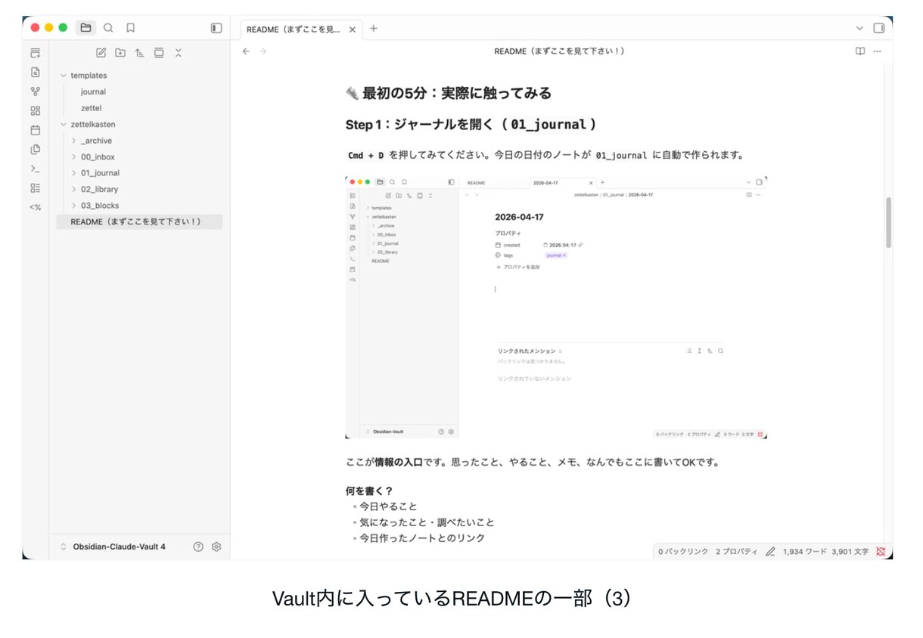
Task: Click the bullet 気になったこと・調べたいこと
Action: pyautogui.click(x=427, y=522)
